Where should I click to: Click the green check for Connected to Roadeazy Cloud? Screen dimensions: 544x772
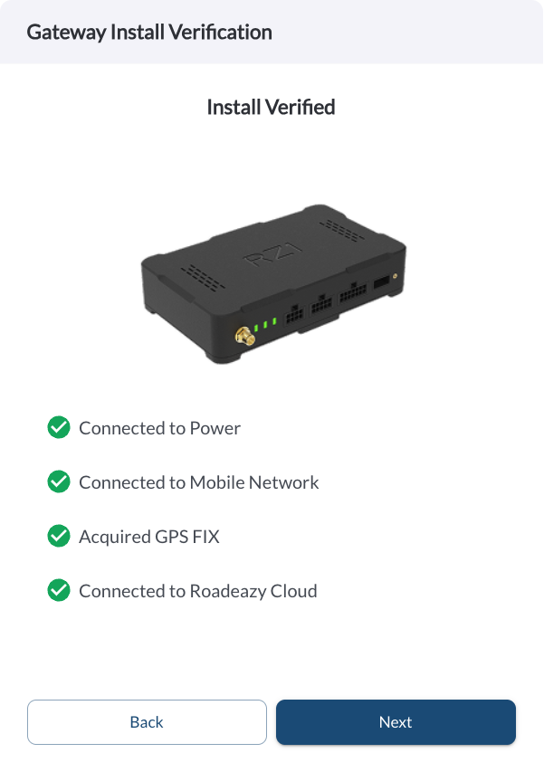click(x=59, y=590)
